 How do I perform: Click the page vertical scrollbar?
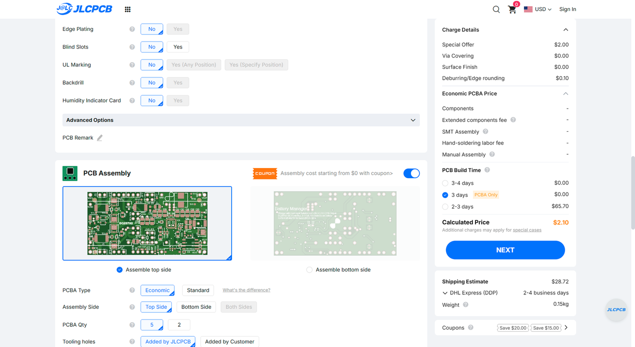(633, 193)
